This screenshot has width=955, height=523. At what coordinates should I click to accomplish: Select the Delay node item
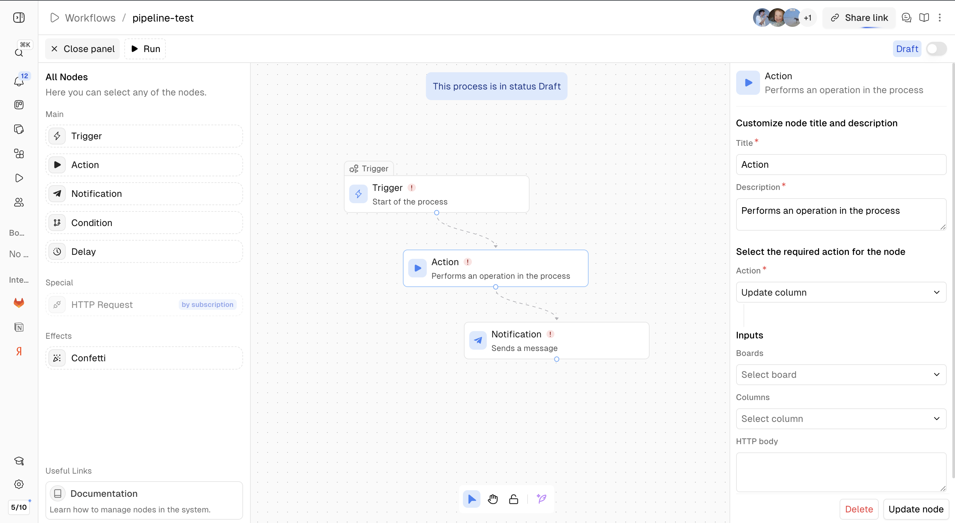[144, 252]
